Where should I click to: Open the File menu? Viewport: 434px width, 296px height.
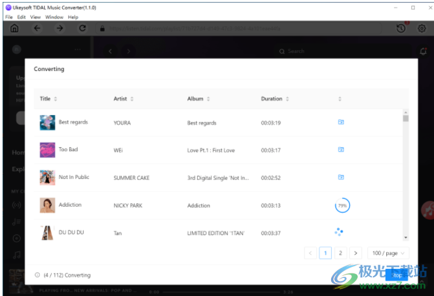coord(9,17)
